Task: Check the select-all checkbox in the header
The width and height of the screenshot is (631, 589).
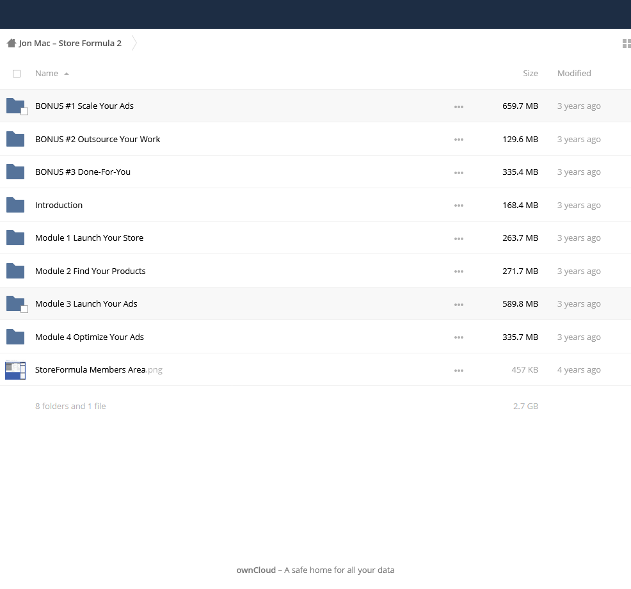Action: tap(17, 74)
